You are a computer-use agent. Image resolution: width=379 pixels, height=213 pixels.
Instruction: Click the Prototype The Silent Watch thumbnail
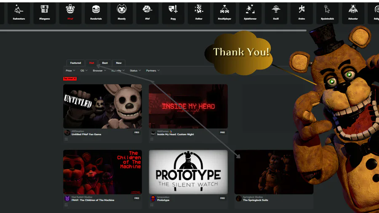[188, 172]
